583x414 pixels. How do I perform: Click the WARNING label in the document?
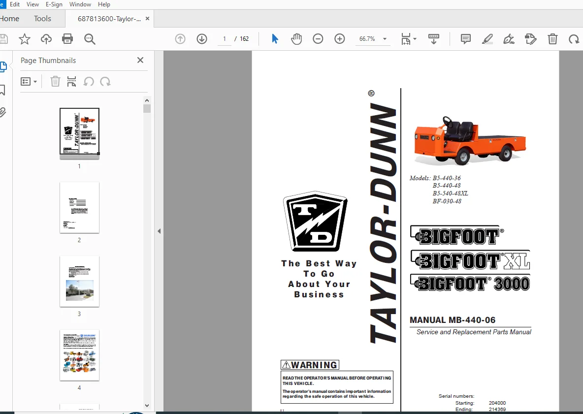click(310, 365)
